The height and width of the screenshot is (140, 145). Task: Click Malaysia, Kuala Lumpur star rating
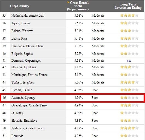[x=129, y=128]
